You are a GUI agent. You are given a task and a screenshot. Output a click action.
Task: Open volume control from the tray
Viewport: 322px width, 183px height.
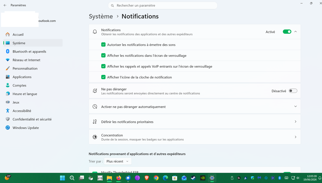coord(298,178)
